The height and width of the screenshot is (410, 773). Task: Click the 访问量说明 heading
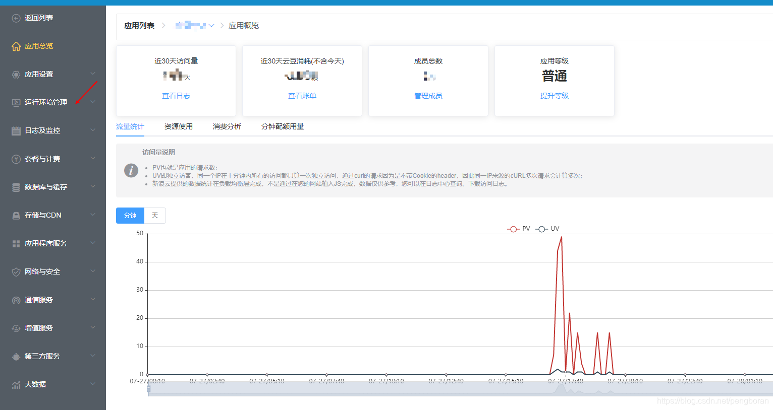pos(158,152)
